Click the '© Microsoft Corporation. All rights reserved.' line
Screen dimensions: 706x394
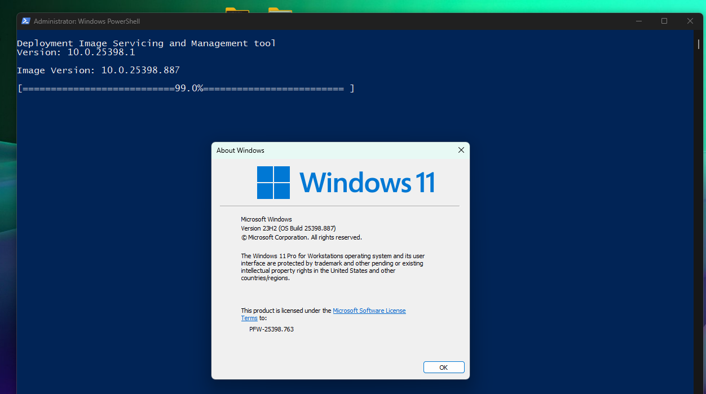click(301, 237)
